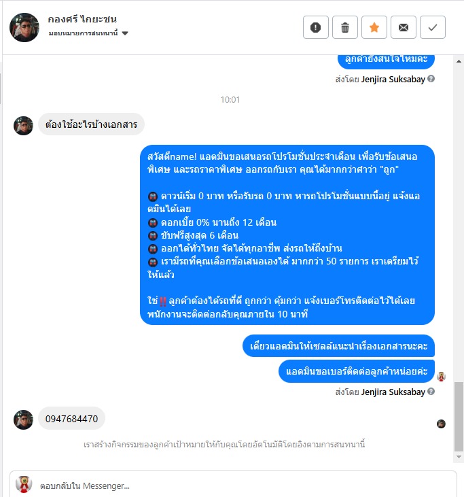Open the assign conversation dropdown arrow
Image resolution: width=464 pixels, height=497 pixels.
125,33
